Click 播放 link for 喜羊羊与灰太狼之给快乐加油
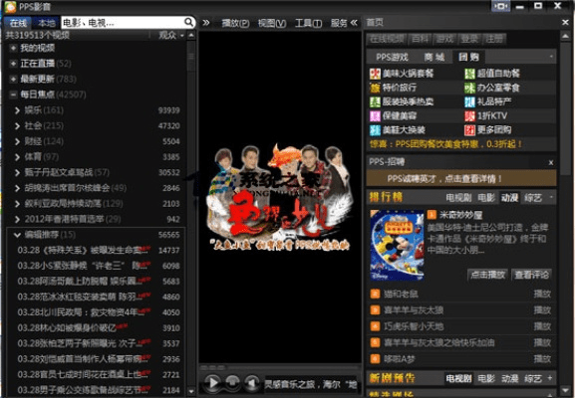 (x=542, y=342)
